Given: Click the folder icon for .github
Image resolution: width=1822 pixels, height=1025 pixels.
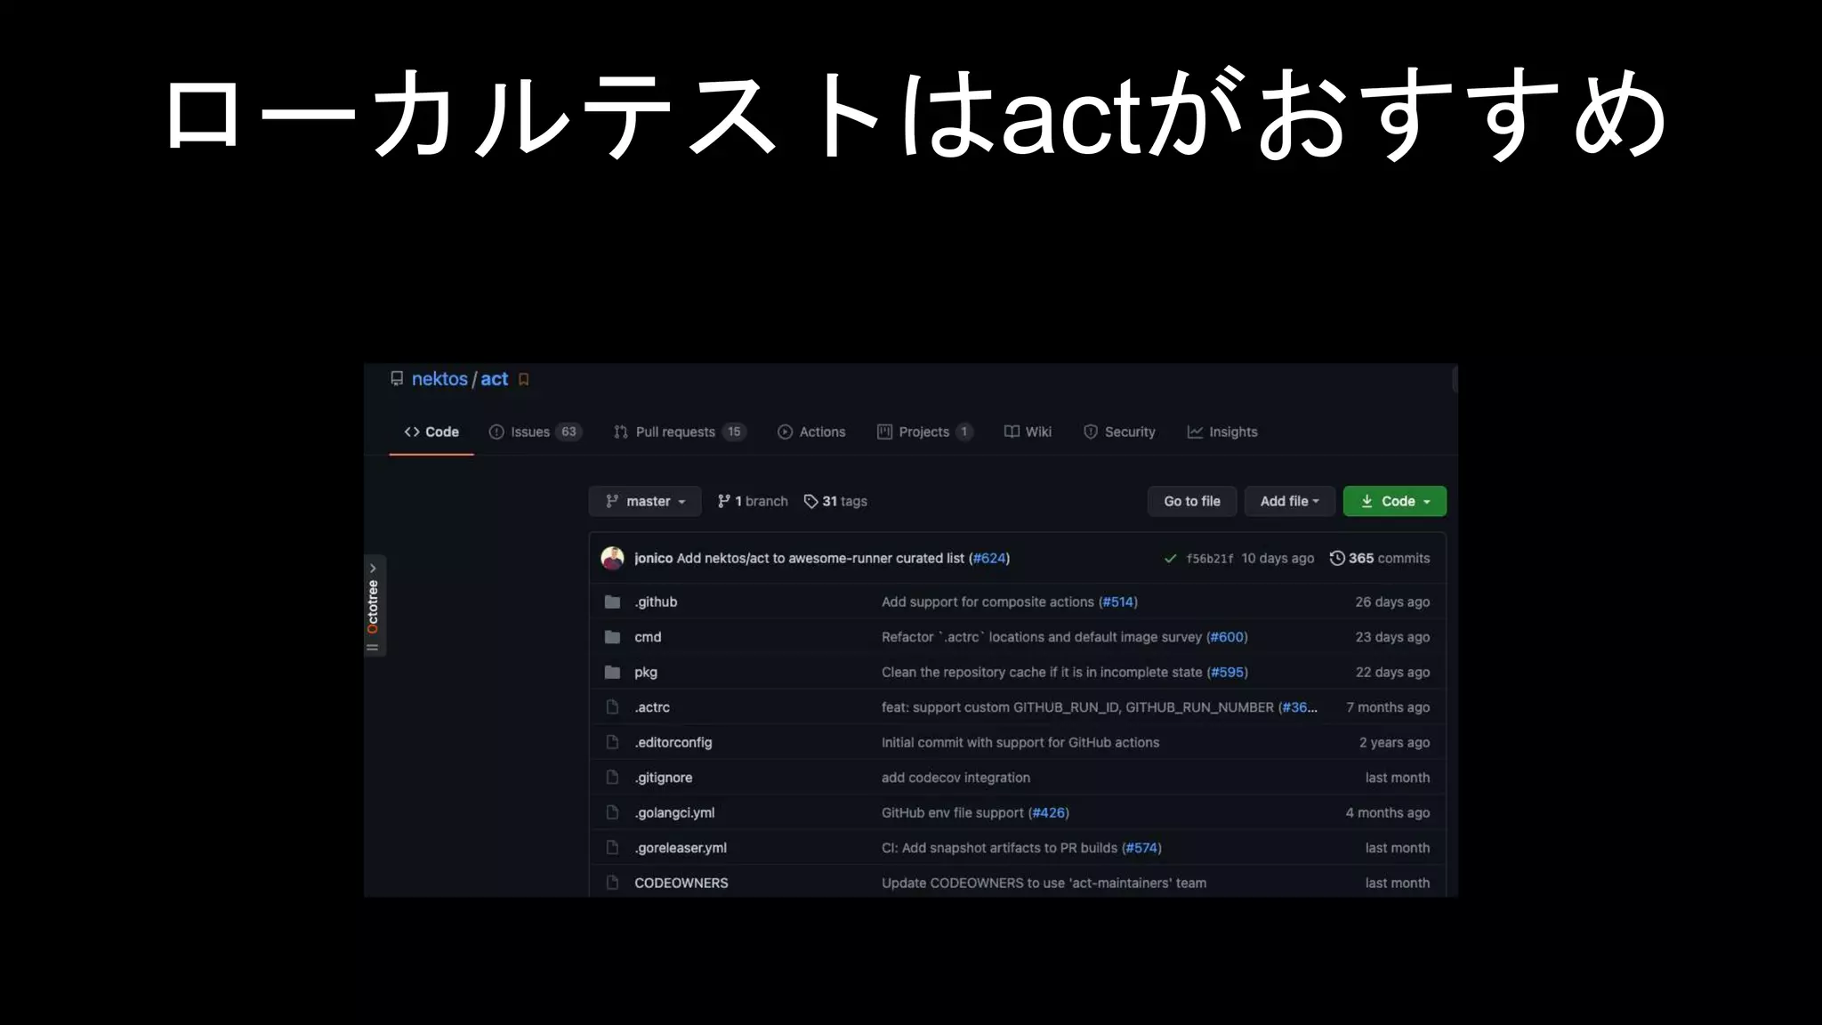Looking at the screenshot, I should (x=612, y=601).
